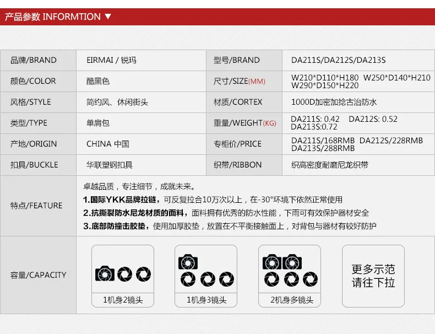
Task: Click the 单肩包 type value
Action: [x=98, y=123]
